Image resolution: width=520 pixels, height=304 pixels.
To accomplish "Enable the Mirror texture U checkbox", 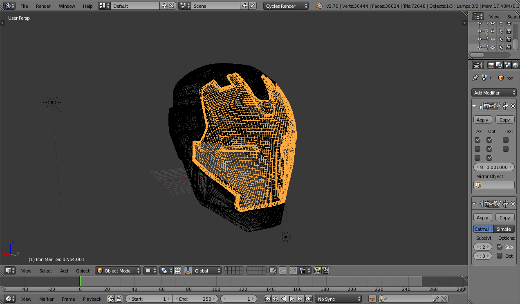I will pos(506,140).
